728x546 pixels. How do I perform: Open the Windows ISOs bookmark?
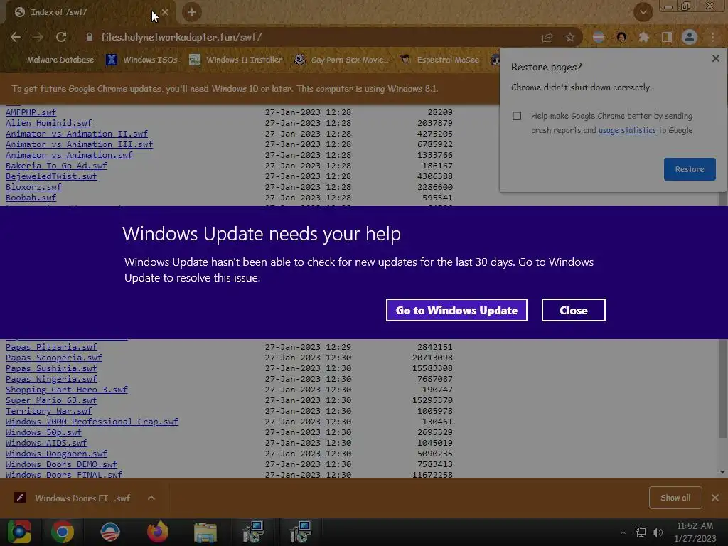(x=141, y=60)
